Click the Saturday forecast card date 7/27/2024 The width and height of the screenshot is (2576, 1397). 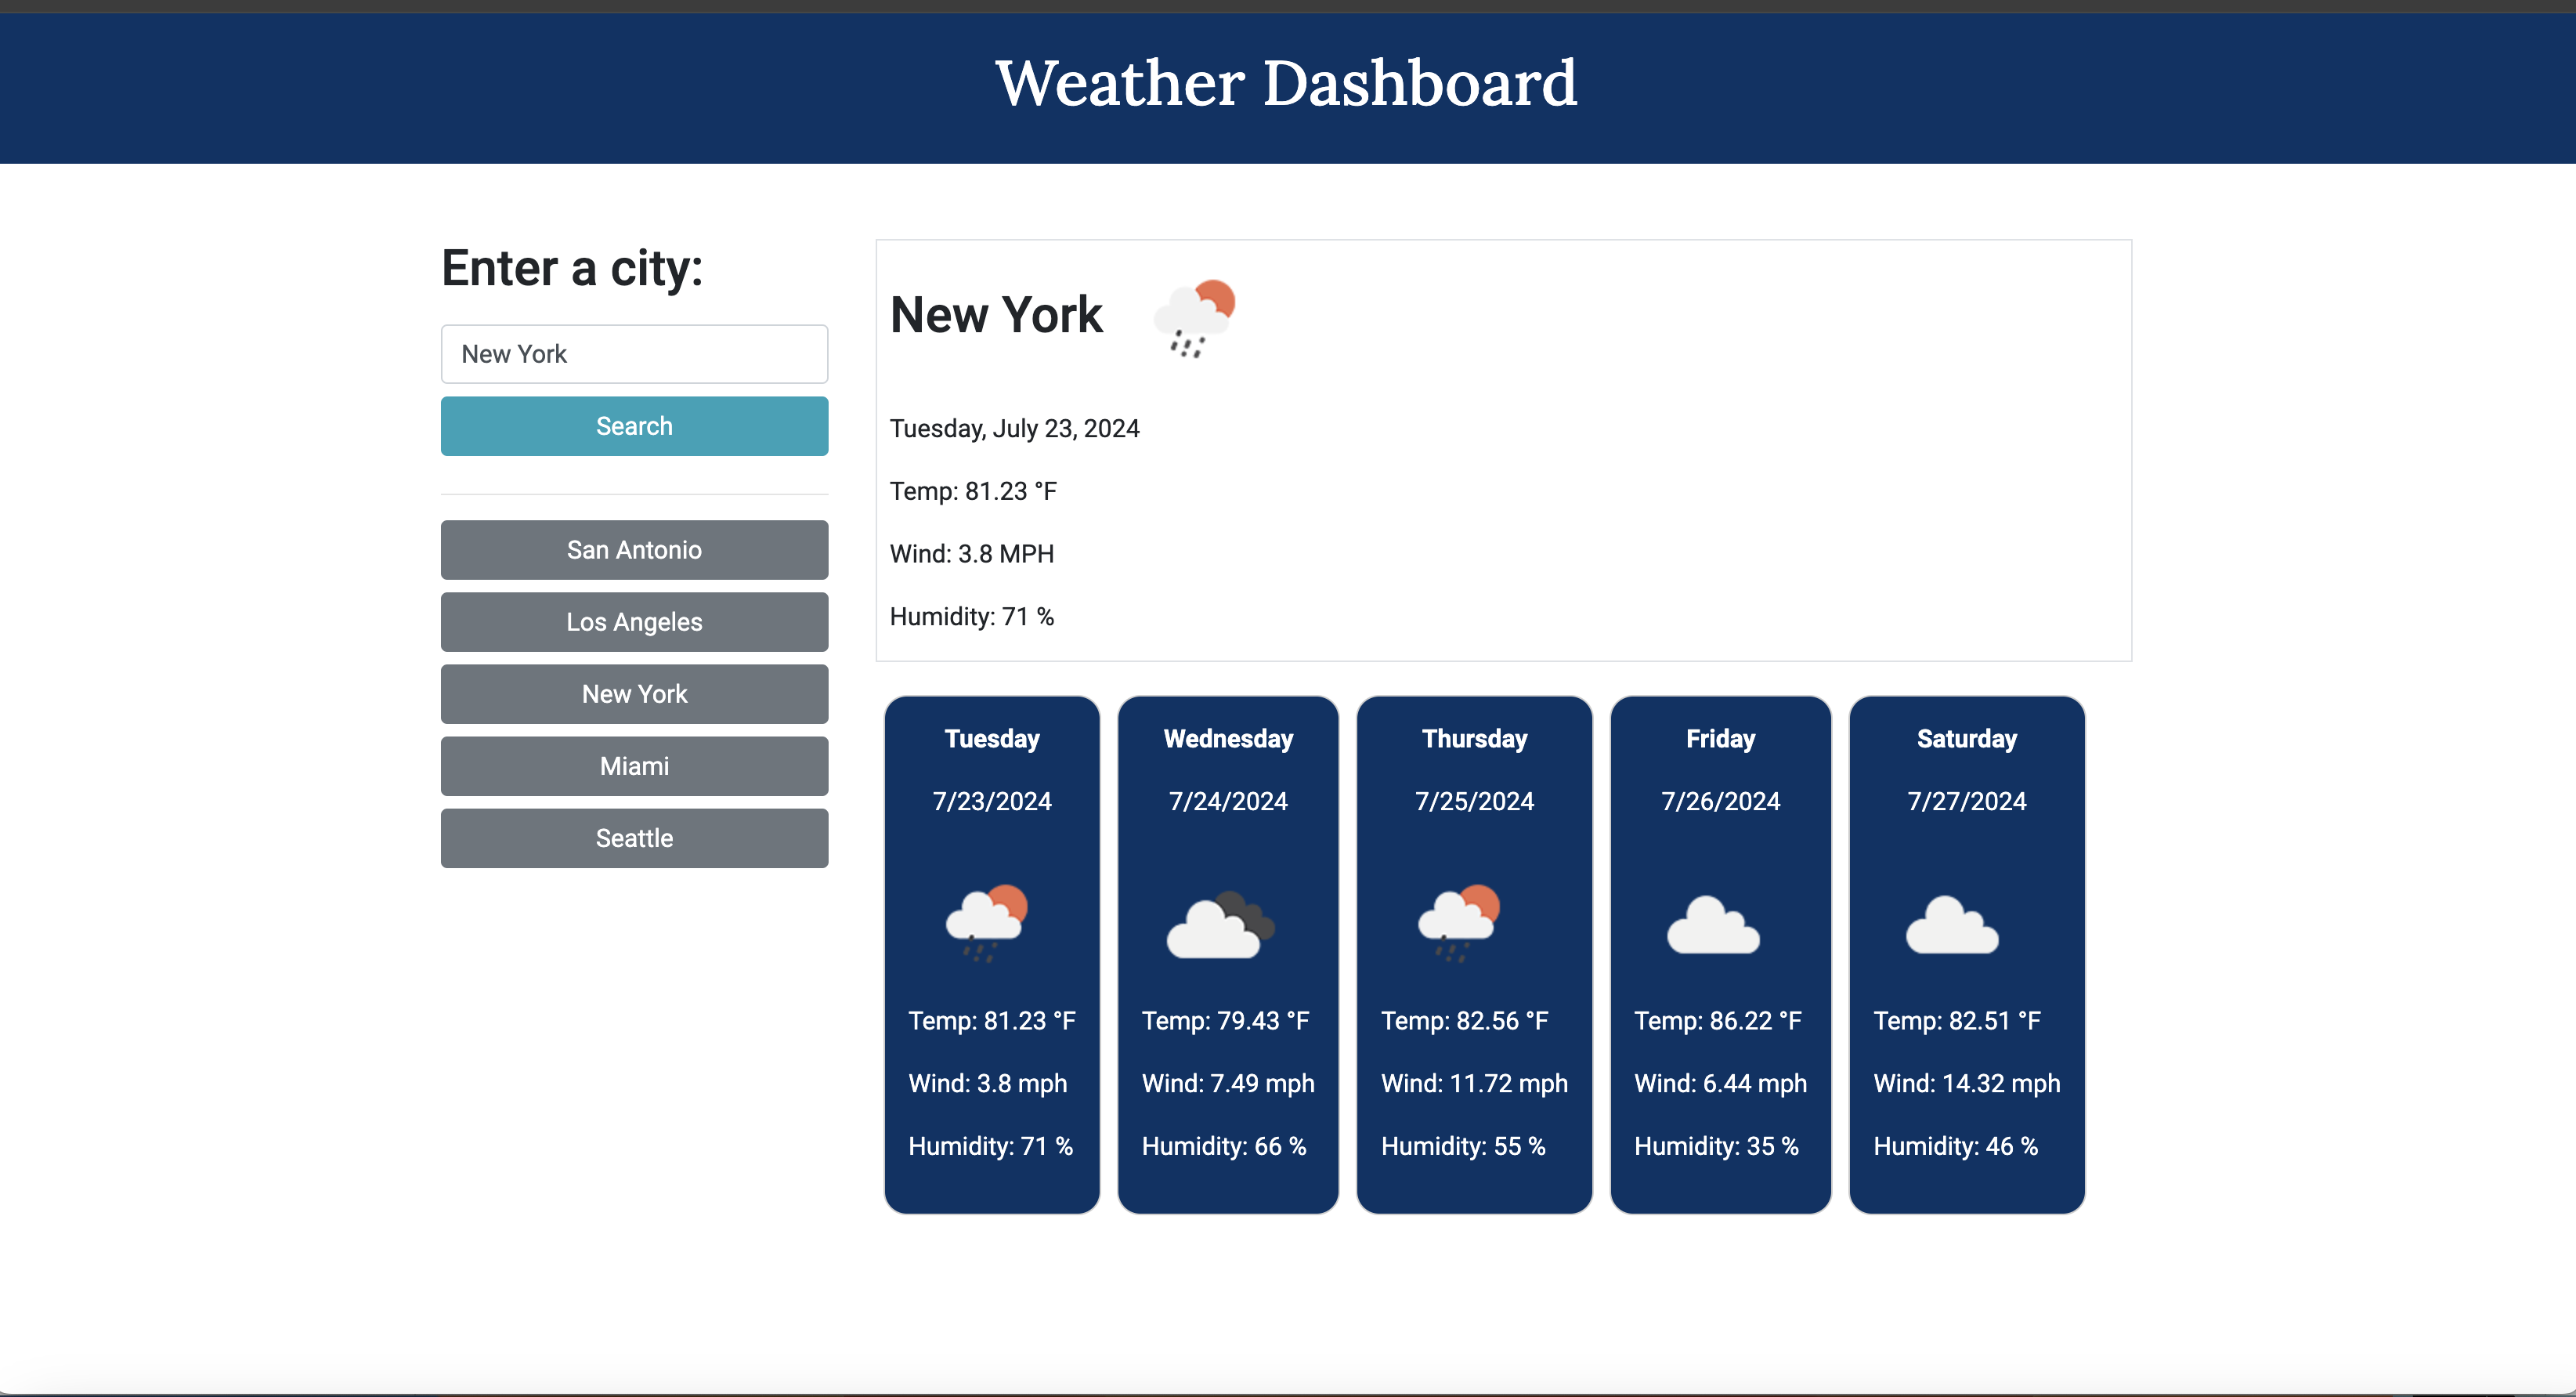coord(1966,801)
